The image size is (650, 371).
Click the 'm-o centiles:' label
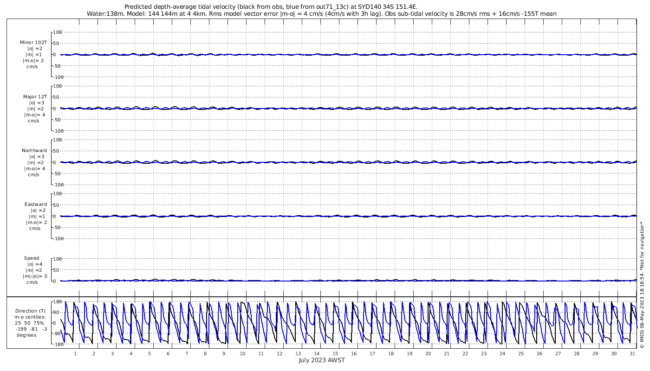click(x=30, y=317)
